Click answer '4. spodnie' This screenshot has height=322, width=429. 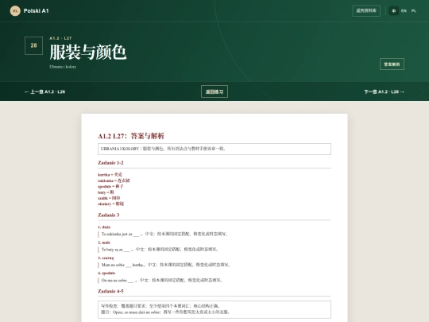point(106,273)
